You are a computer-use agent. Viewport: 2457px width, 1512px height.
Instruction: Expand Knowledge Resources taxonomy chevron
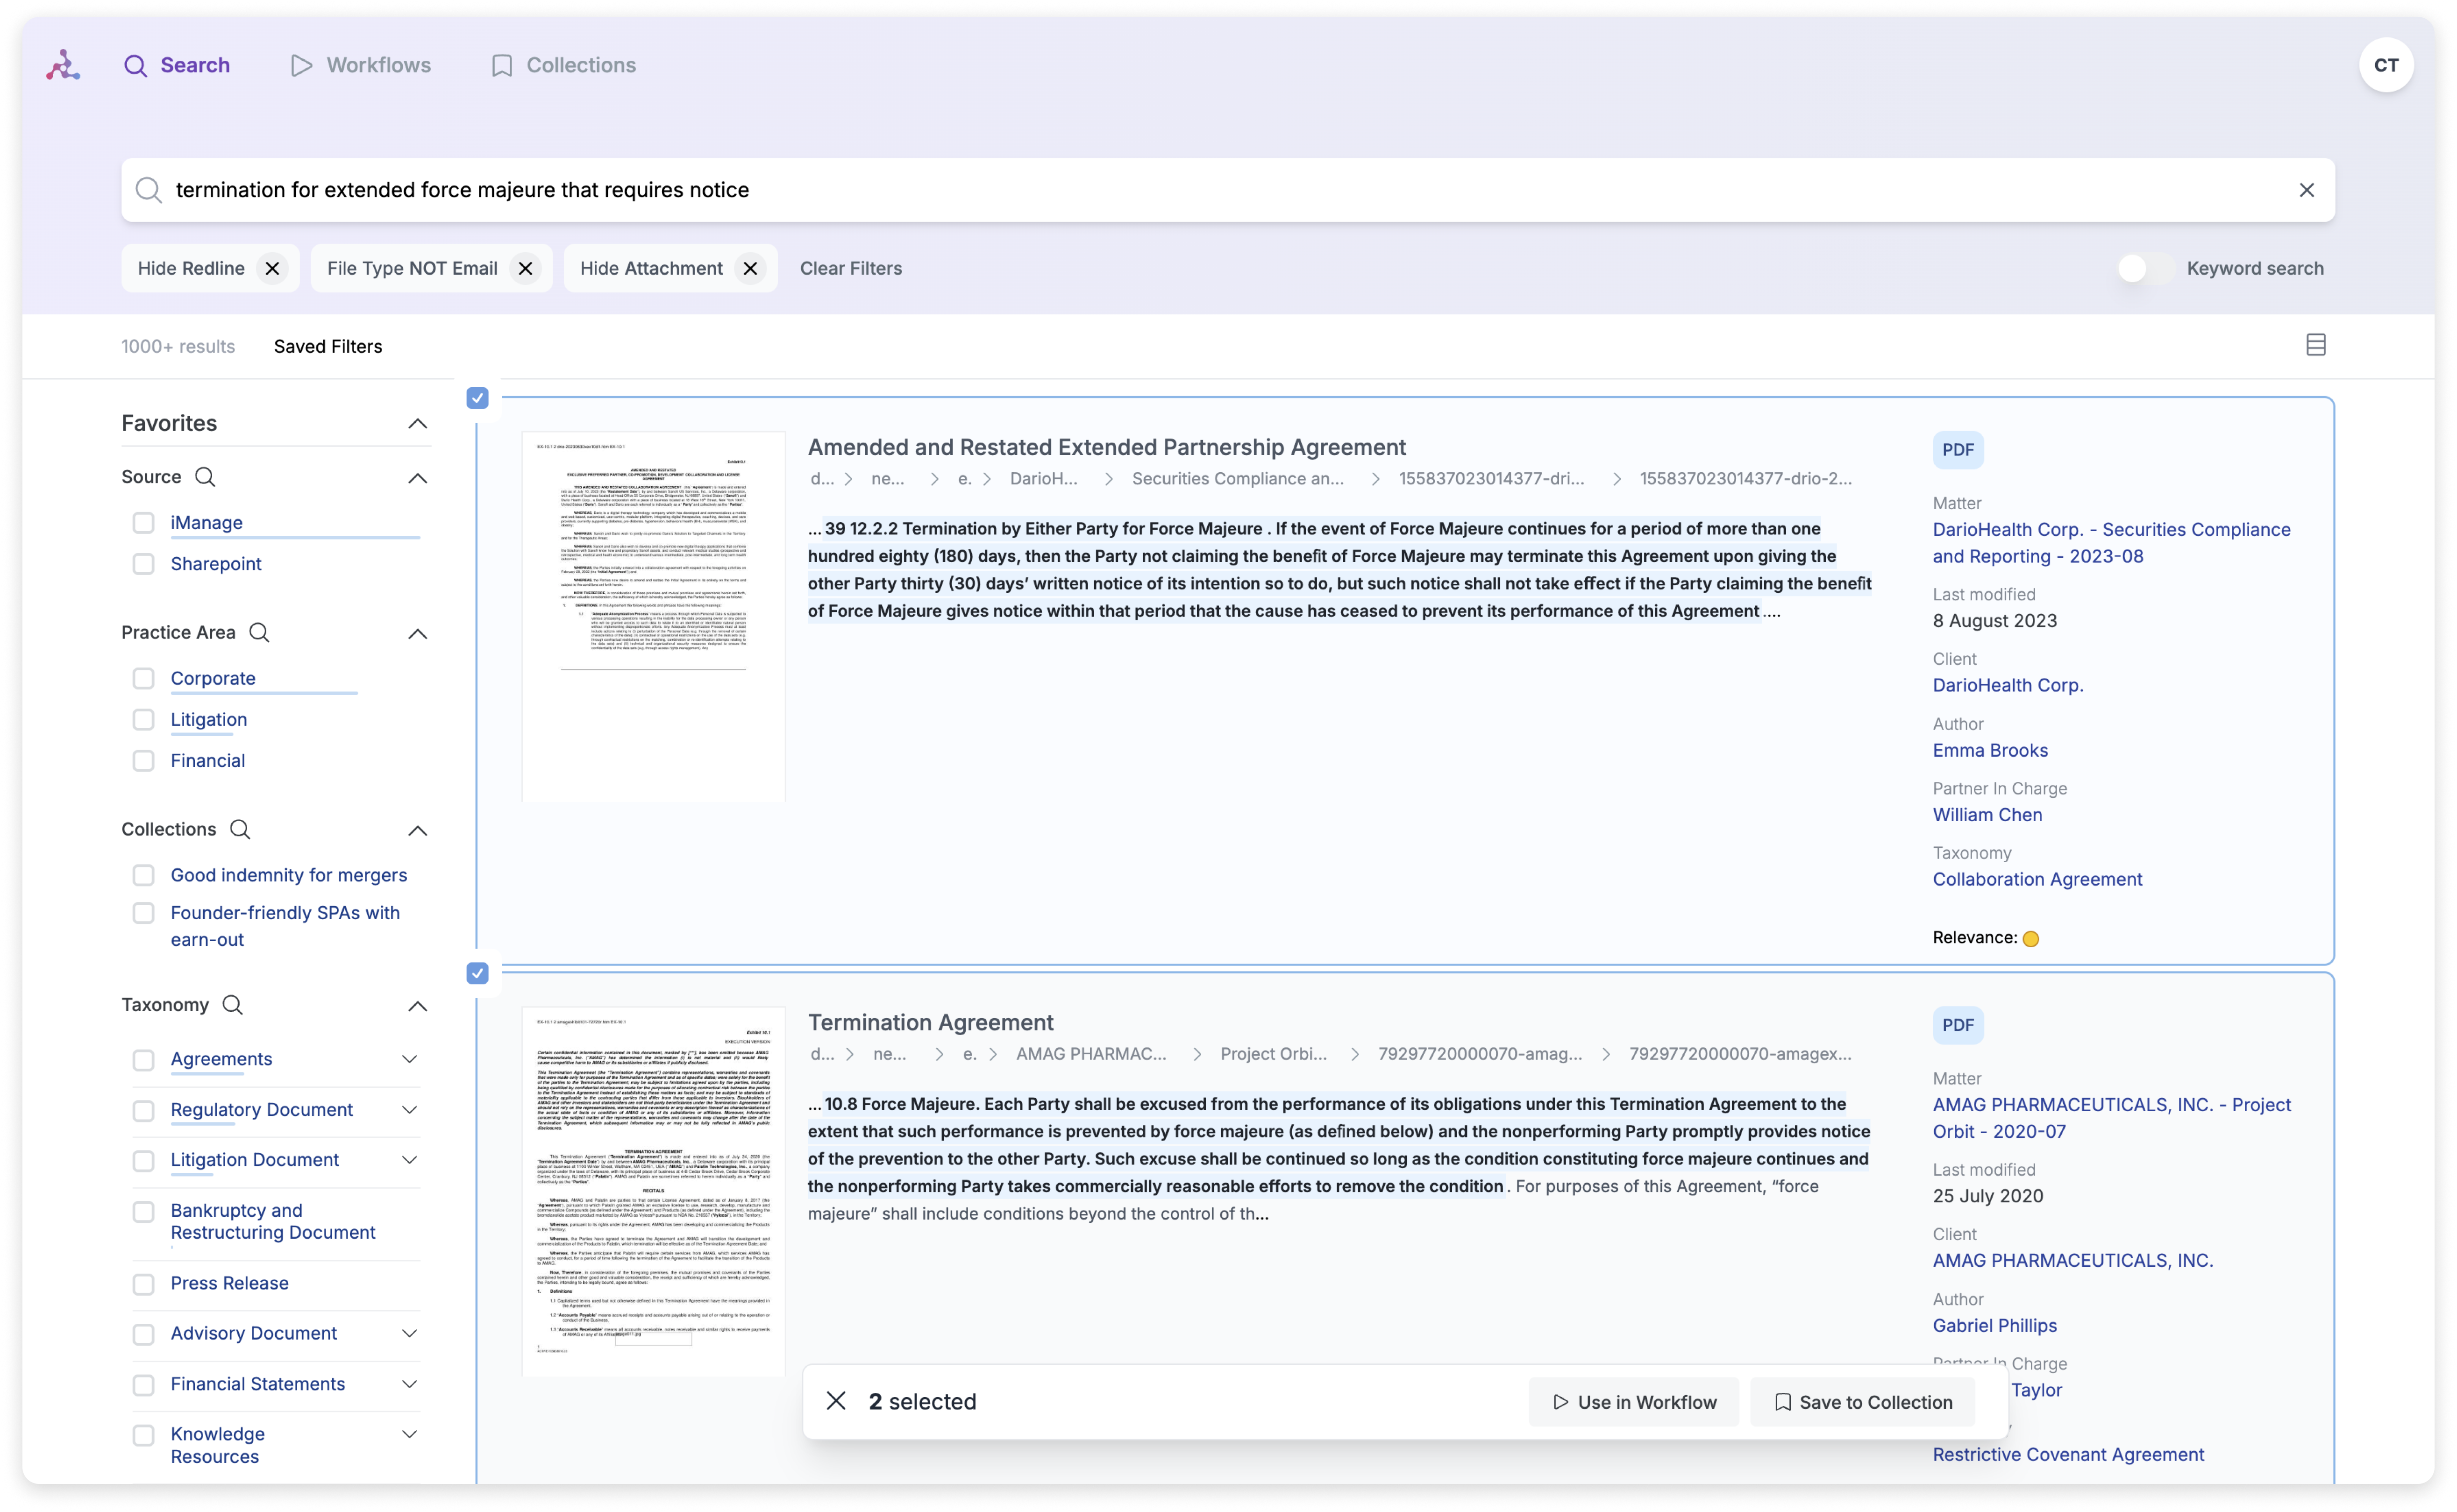click(409, 1434)
